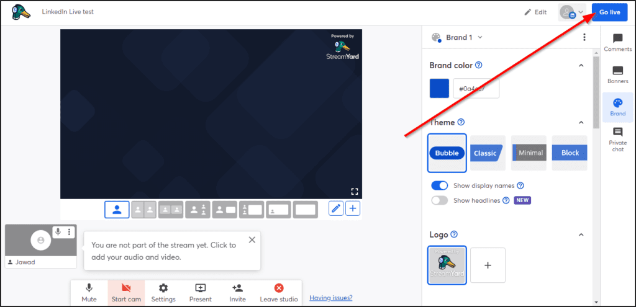
Task: Open the destination account avatar dropdown
Action: click(x=571, y=12)
